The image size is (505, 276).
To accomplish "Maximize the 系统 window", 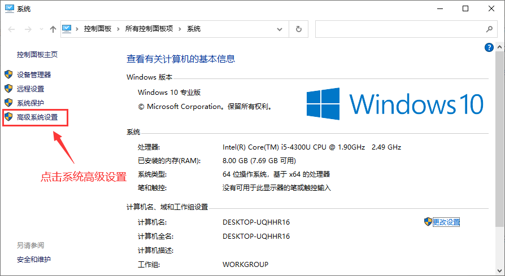I will pos(465,8).
